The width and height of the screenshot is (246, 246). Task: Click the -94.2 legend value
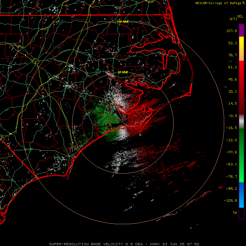tap(232, 189)
